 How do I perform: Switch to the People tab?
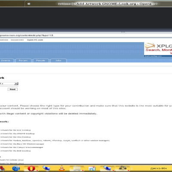pos(41,61)
